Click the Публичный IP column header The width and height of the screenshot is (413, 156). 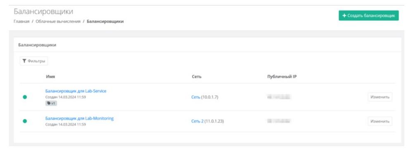pyautogui.click(x=282, y=76)
